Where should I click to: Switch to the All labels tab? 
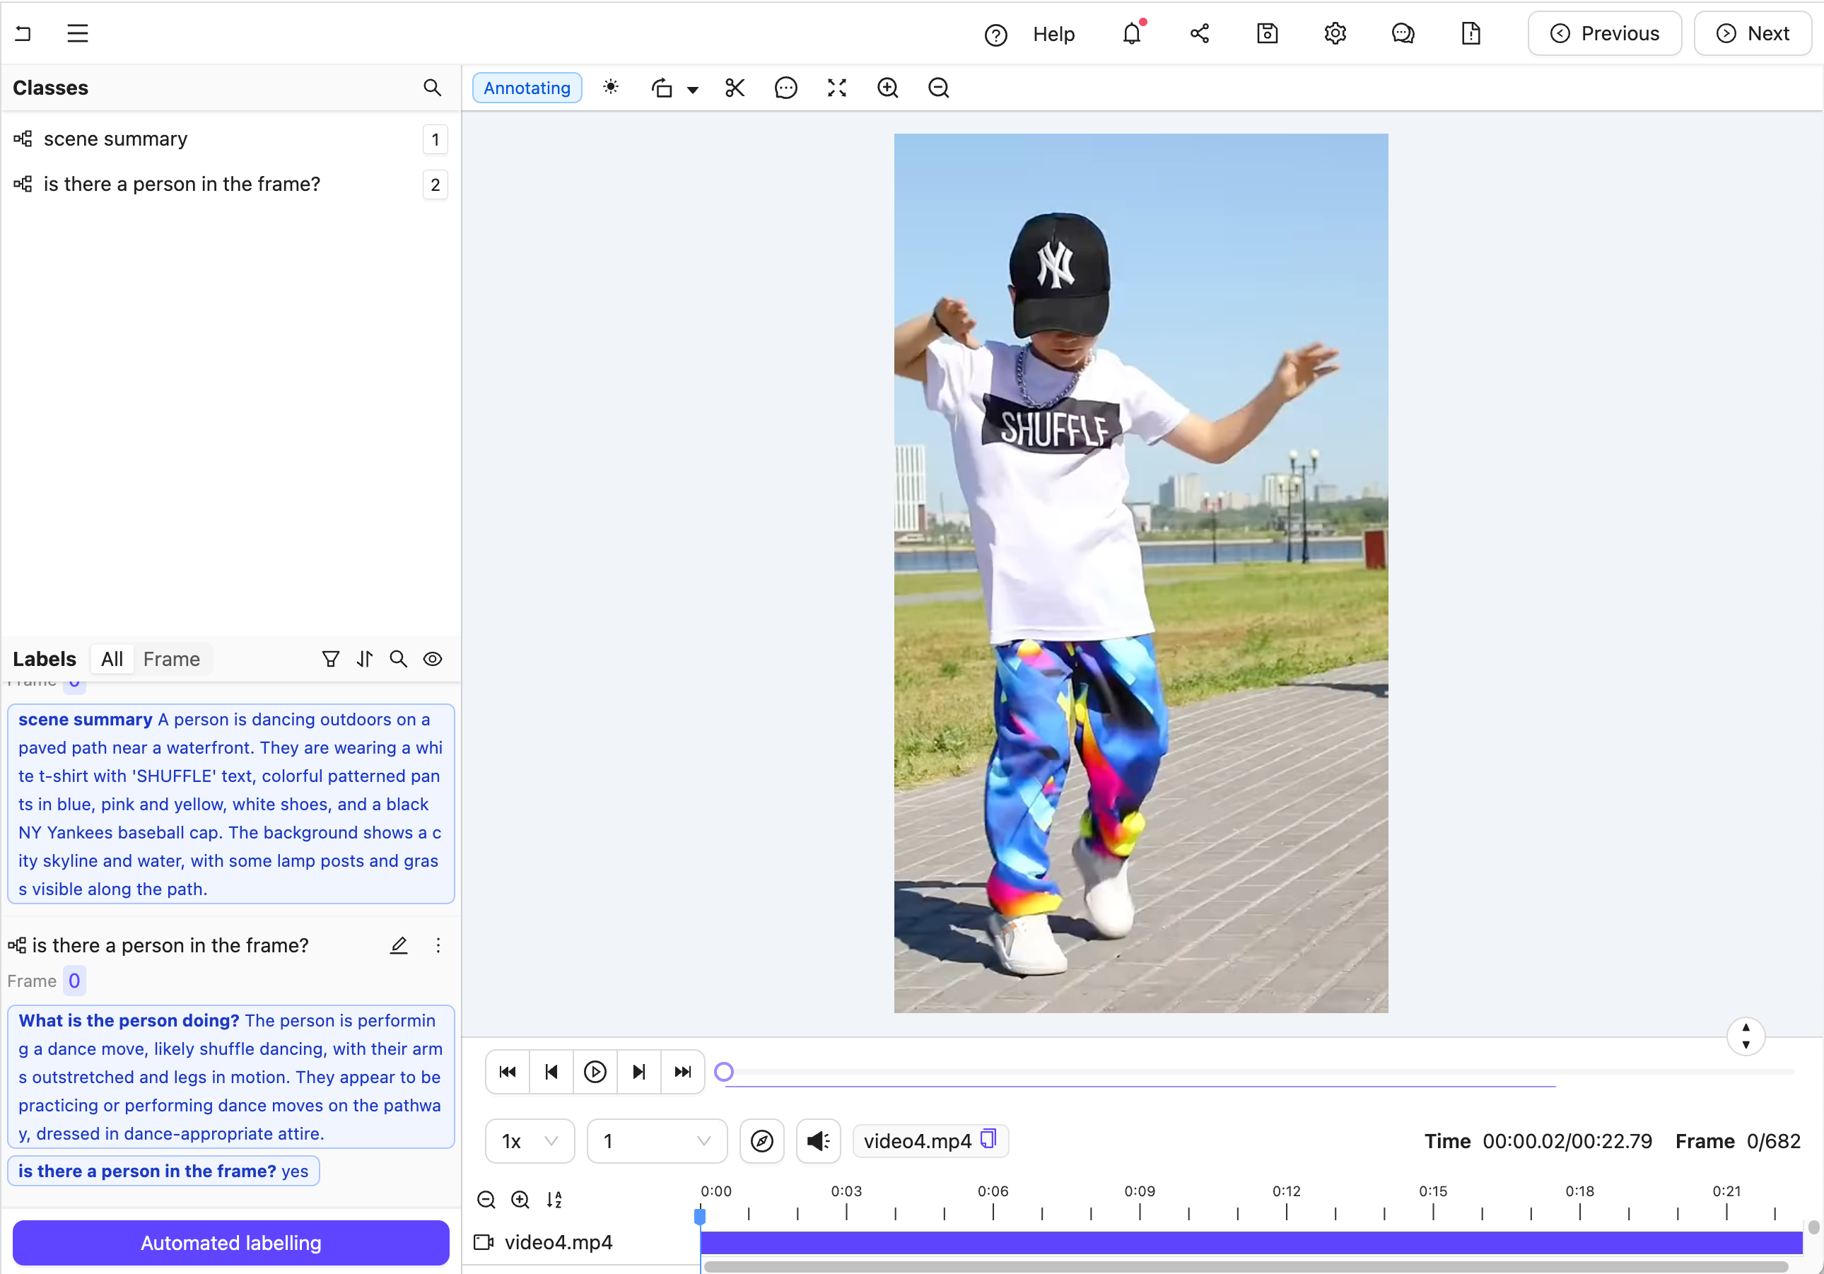pyautogui.click(x=112, y=658)
